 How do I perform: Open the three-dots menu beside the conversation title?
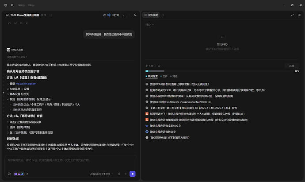click(x=50, y=15)
